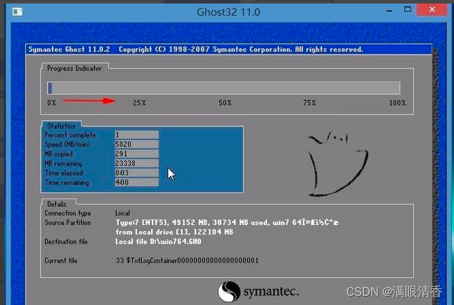Click the 100% progress scale mark
This screenshot has height=305, width=454.
pyautogui.click(x=397, y=103)
